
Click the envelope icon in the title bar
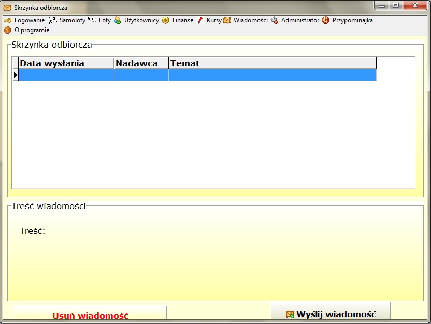pyautogui.click(x=7, y=8)
